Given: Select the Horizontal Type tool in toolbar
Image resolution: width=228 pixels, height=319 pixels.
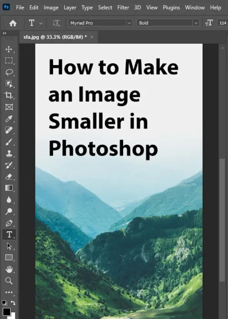Looking at the screenshot, I should (9, 234).
